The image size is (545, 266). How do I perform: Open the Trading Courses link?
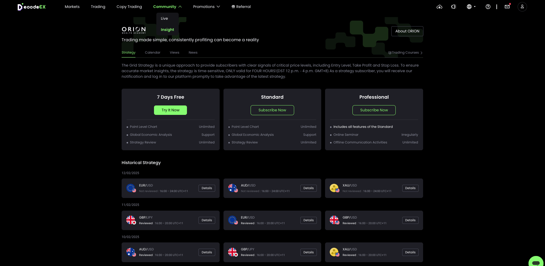click(x=405, y=53)
